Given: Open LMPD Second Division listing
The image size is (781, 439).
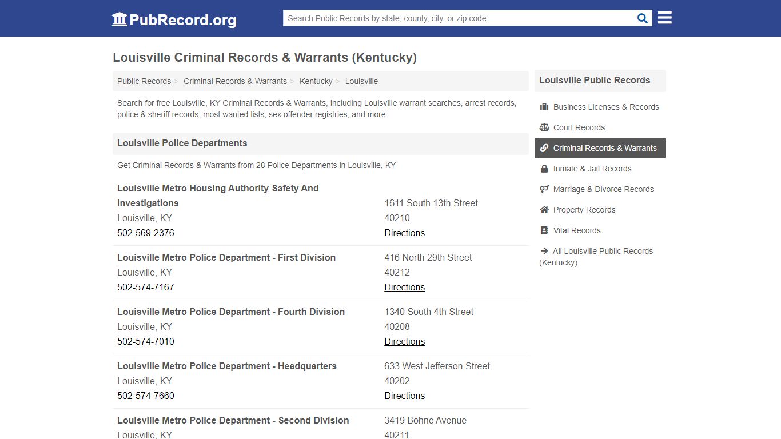Looking at the screenshot, I should pyautogui.click(x=233, y=420).
